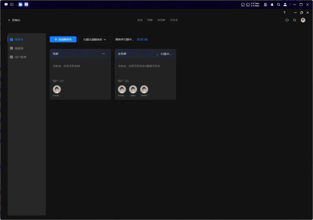Expand the 扫描全部媒体库 dropdown

tap(95, 39)
